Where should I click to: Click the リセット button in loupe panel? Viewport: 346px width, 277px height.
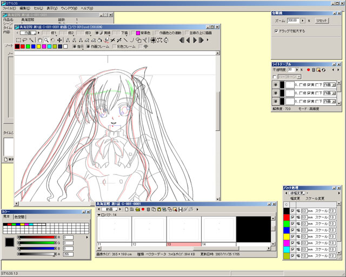tap(322, 21)
